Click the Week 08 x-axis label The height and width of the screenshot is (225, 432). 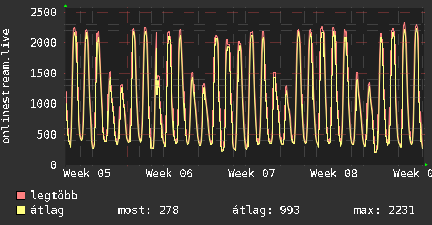pos(334,174)
